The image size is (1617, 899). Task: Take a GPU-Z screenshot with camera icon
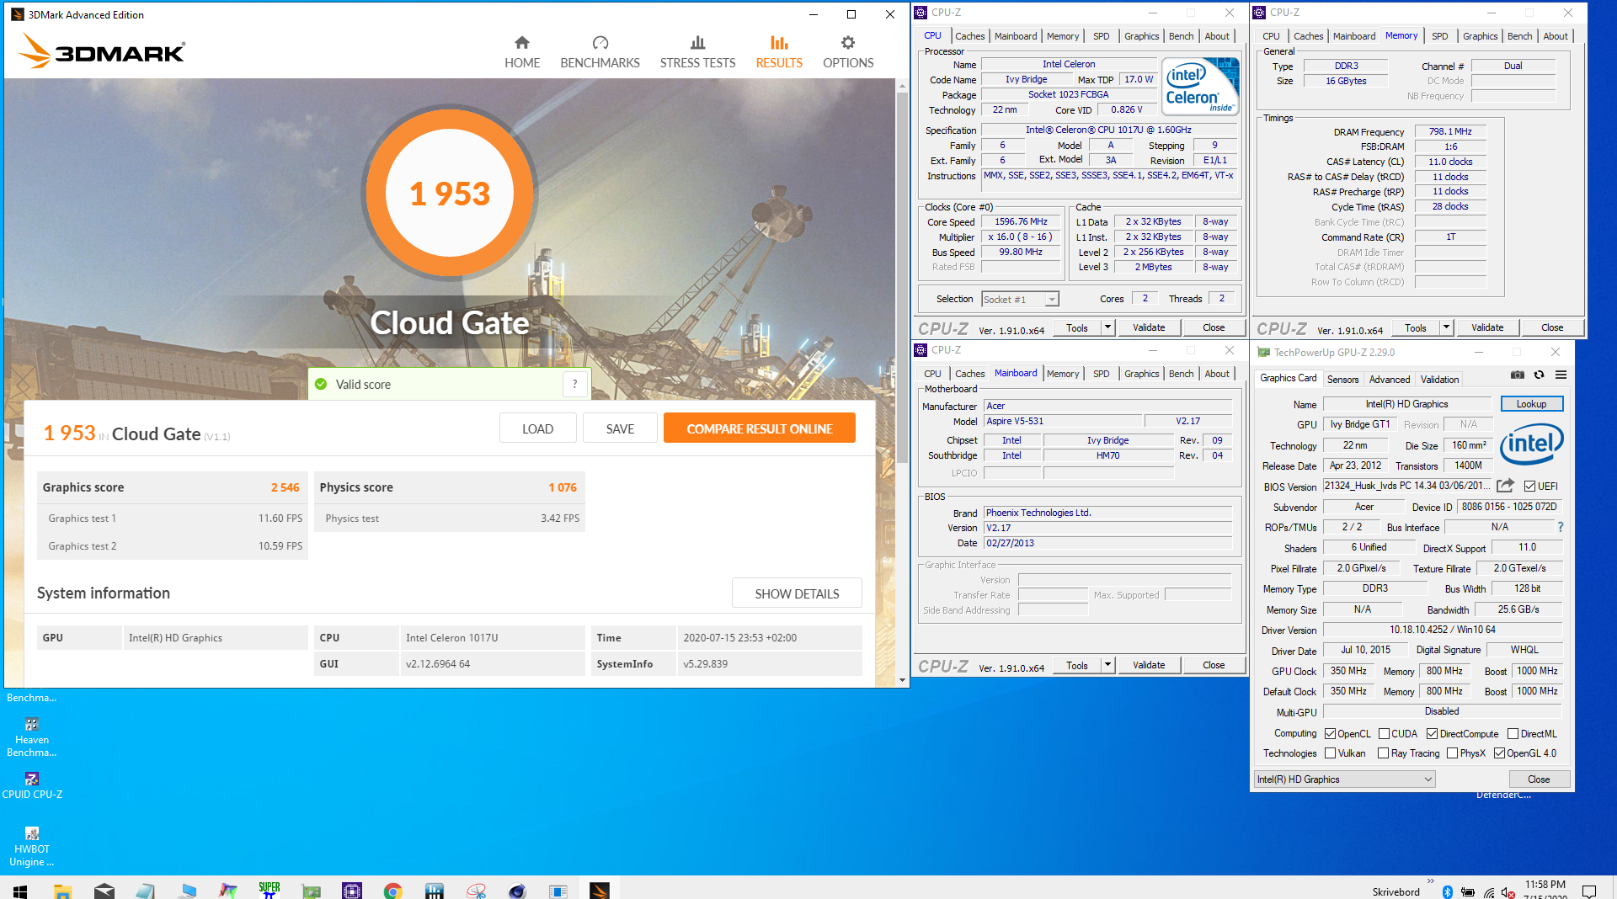tap(1518, 375)
